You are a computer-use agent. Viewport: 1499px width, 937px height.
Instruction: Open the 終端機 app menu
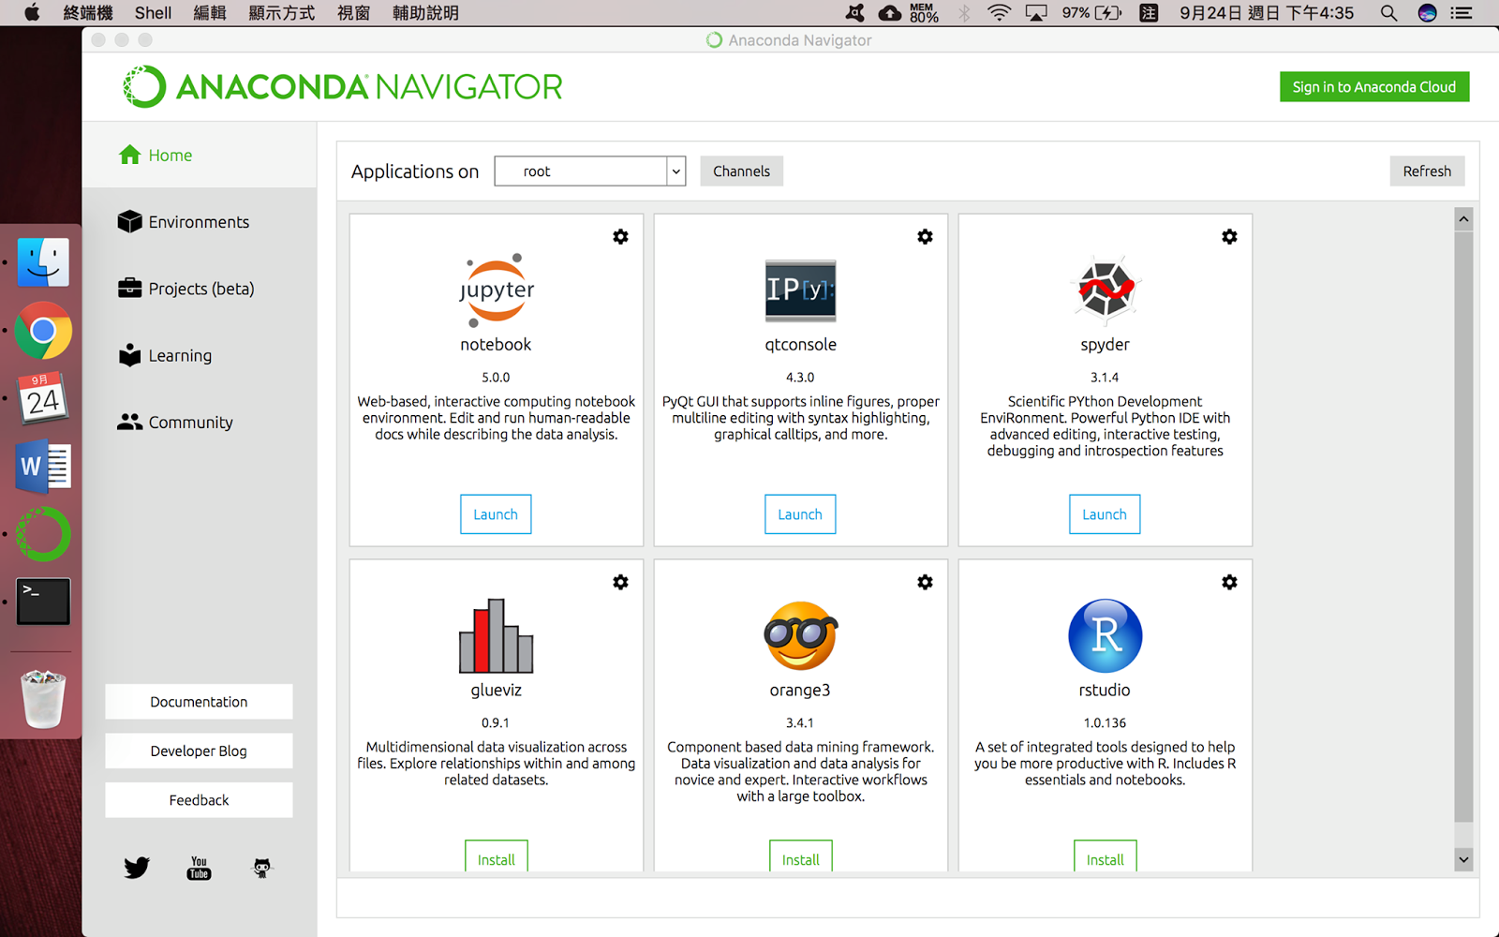(x=88, y=13)
